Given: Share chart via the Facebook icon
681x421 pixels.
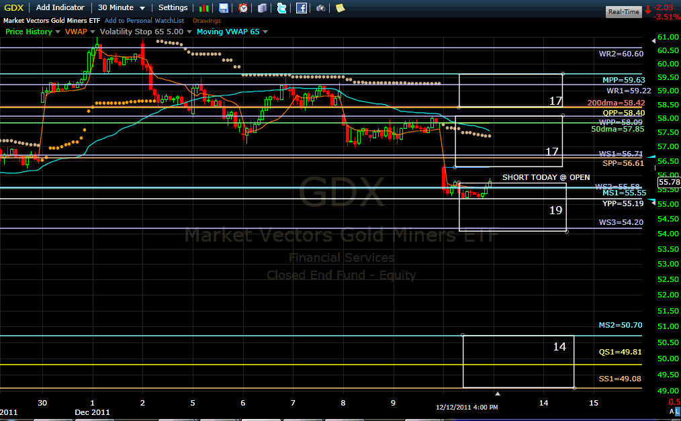Looking at the screenshot, I should [302, 8].
